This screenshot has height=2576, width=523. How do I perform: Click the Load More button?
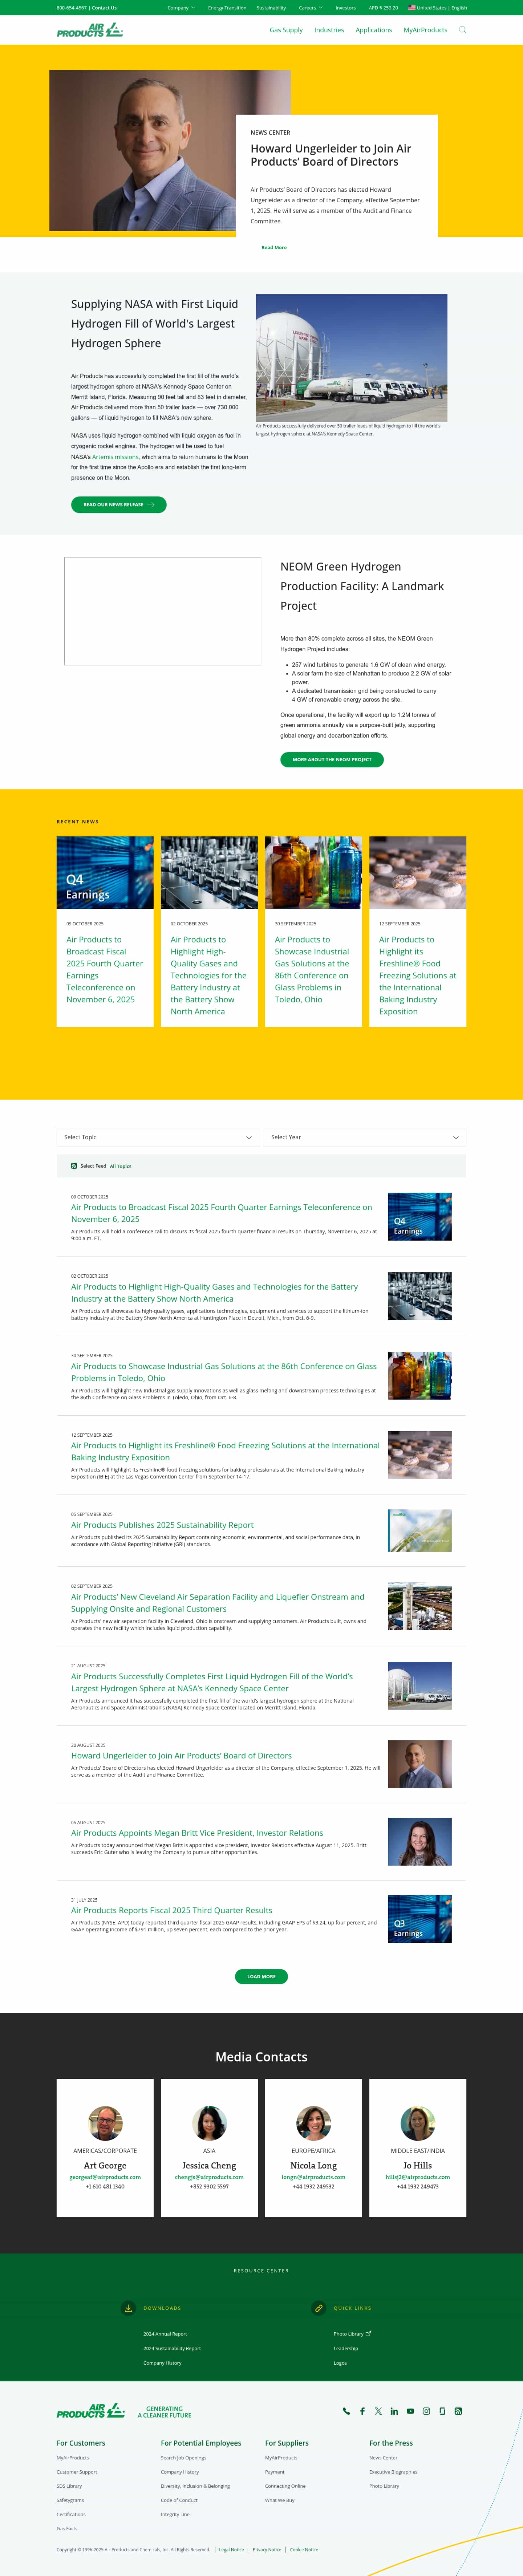261,1976
